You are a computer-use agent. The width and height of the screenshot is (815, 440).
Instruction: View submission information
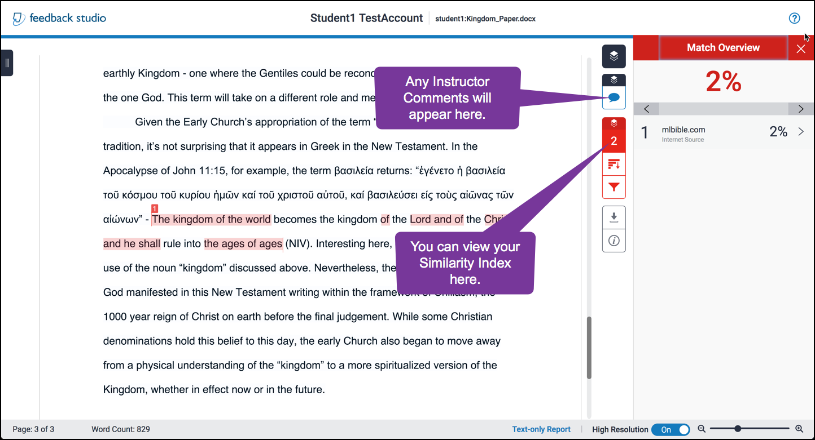tap(614, 241)
